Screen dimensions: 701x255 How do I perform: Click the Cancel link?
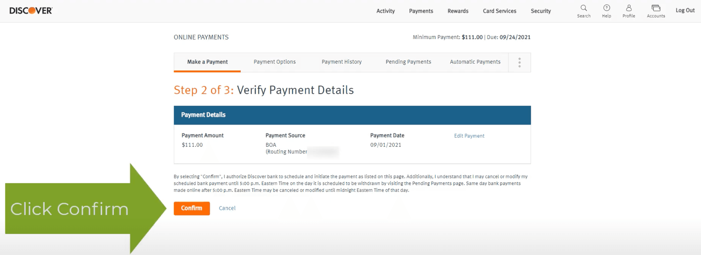227,208
